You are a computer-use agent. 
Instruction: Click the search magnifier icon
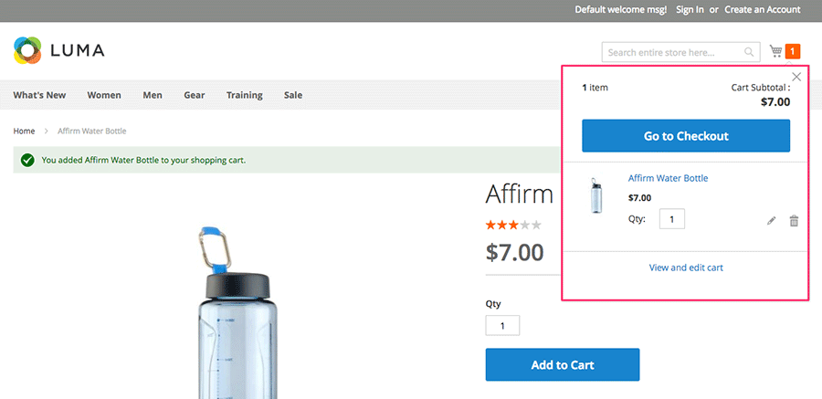pos(749,52)
